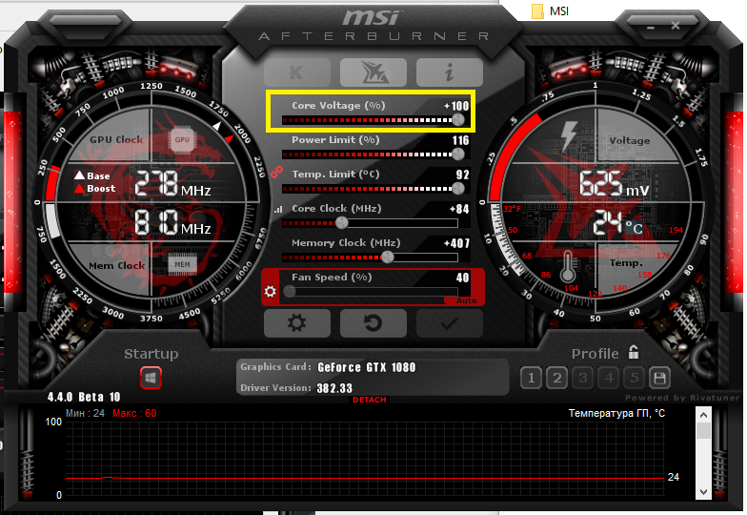Minimize the Afterburner window
The width and height of the screenshot is (747, 515).
[651, 27]
